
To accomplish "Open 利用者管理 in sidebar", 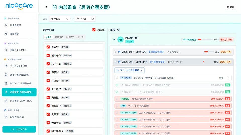I will point(19,25).
